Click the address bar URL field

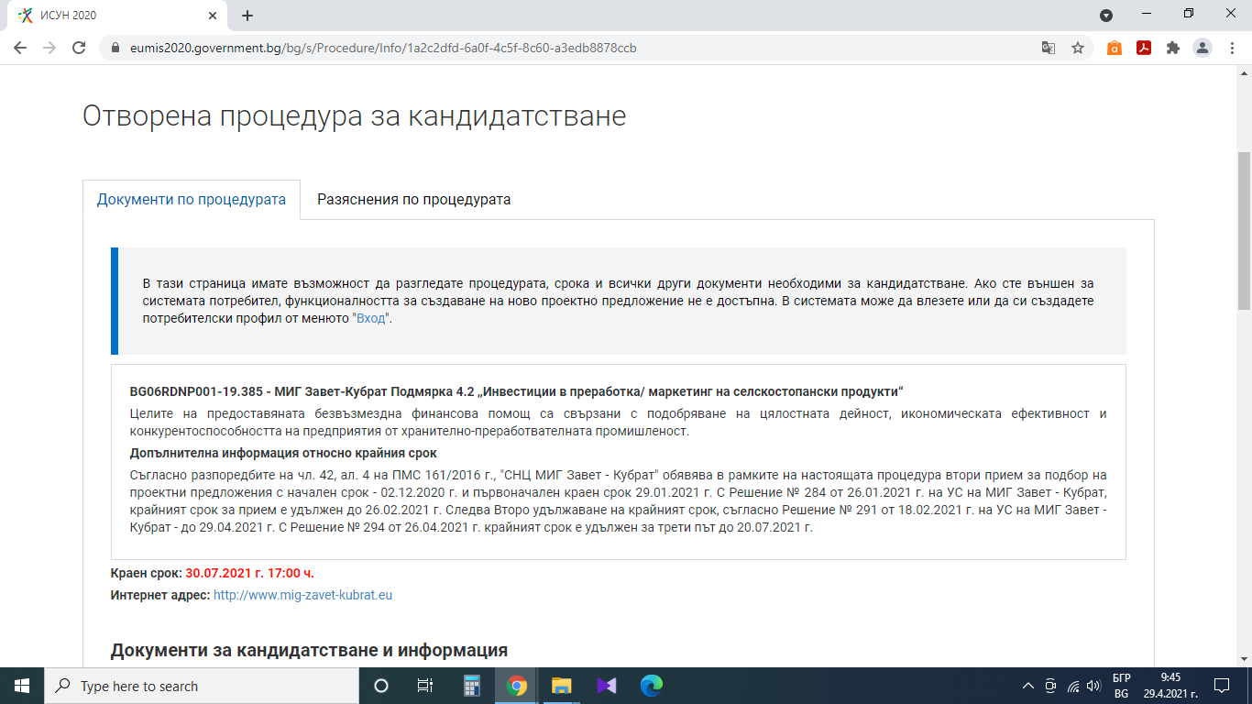577,48
